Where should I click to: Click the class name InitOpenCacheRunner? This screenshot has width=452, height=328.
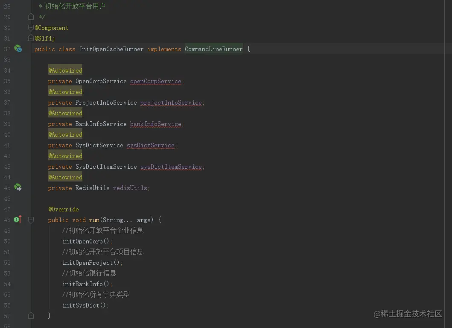click(111, 49)
